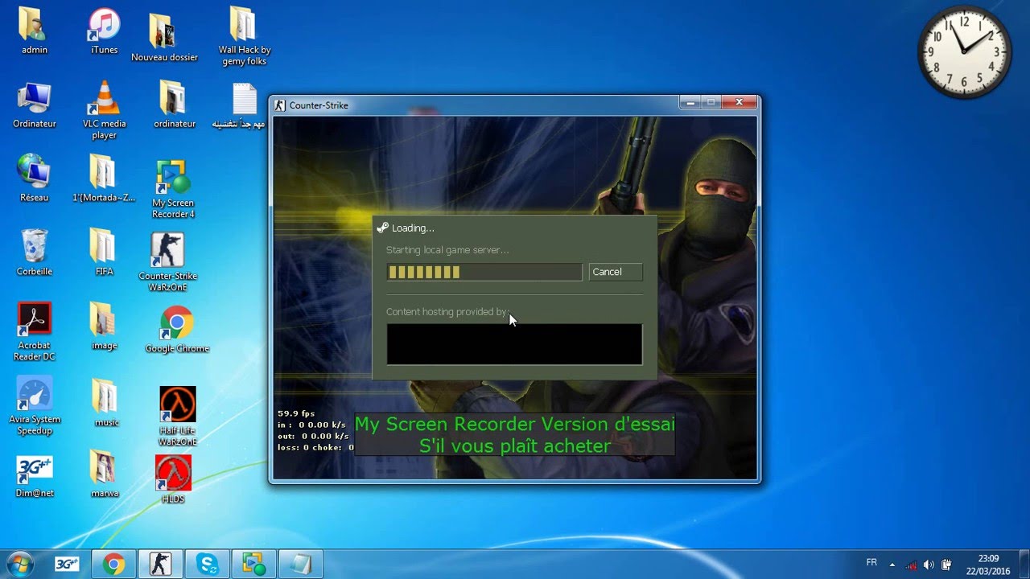Viewport: 1030px width, 579px height.
Task: Click the power plug tray icon
Action: (947, 565)
